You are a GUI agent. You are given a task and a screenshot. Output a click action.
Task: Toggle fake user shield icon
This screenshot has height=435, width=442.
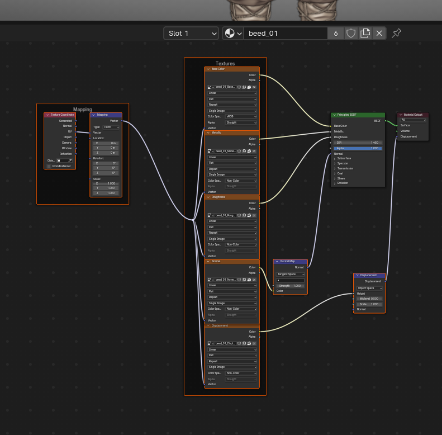pos(351,34)
